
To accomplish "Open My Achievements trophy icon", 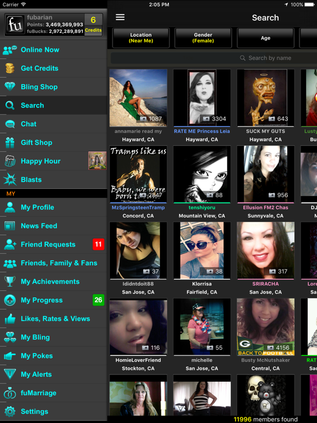I will point(10,281).
